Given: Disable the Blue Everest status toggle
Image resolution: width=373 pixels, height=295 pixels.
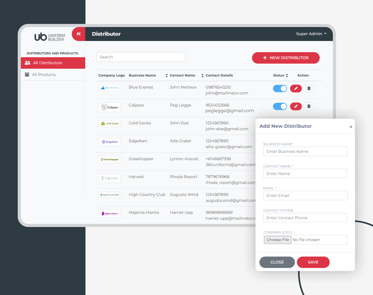Looking at the screenshot, I should tap(280, 88).
